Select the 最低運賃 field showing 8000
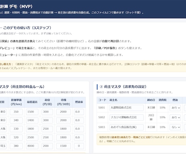186x154 pixels. point(32,146)
